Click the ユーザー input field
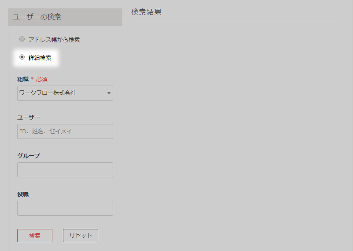The width and height of the screenshot is (353, 251). click(65, 131)
